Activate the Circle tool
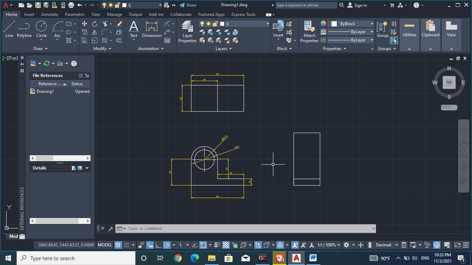 [41, 29]
